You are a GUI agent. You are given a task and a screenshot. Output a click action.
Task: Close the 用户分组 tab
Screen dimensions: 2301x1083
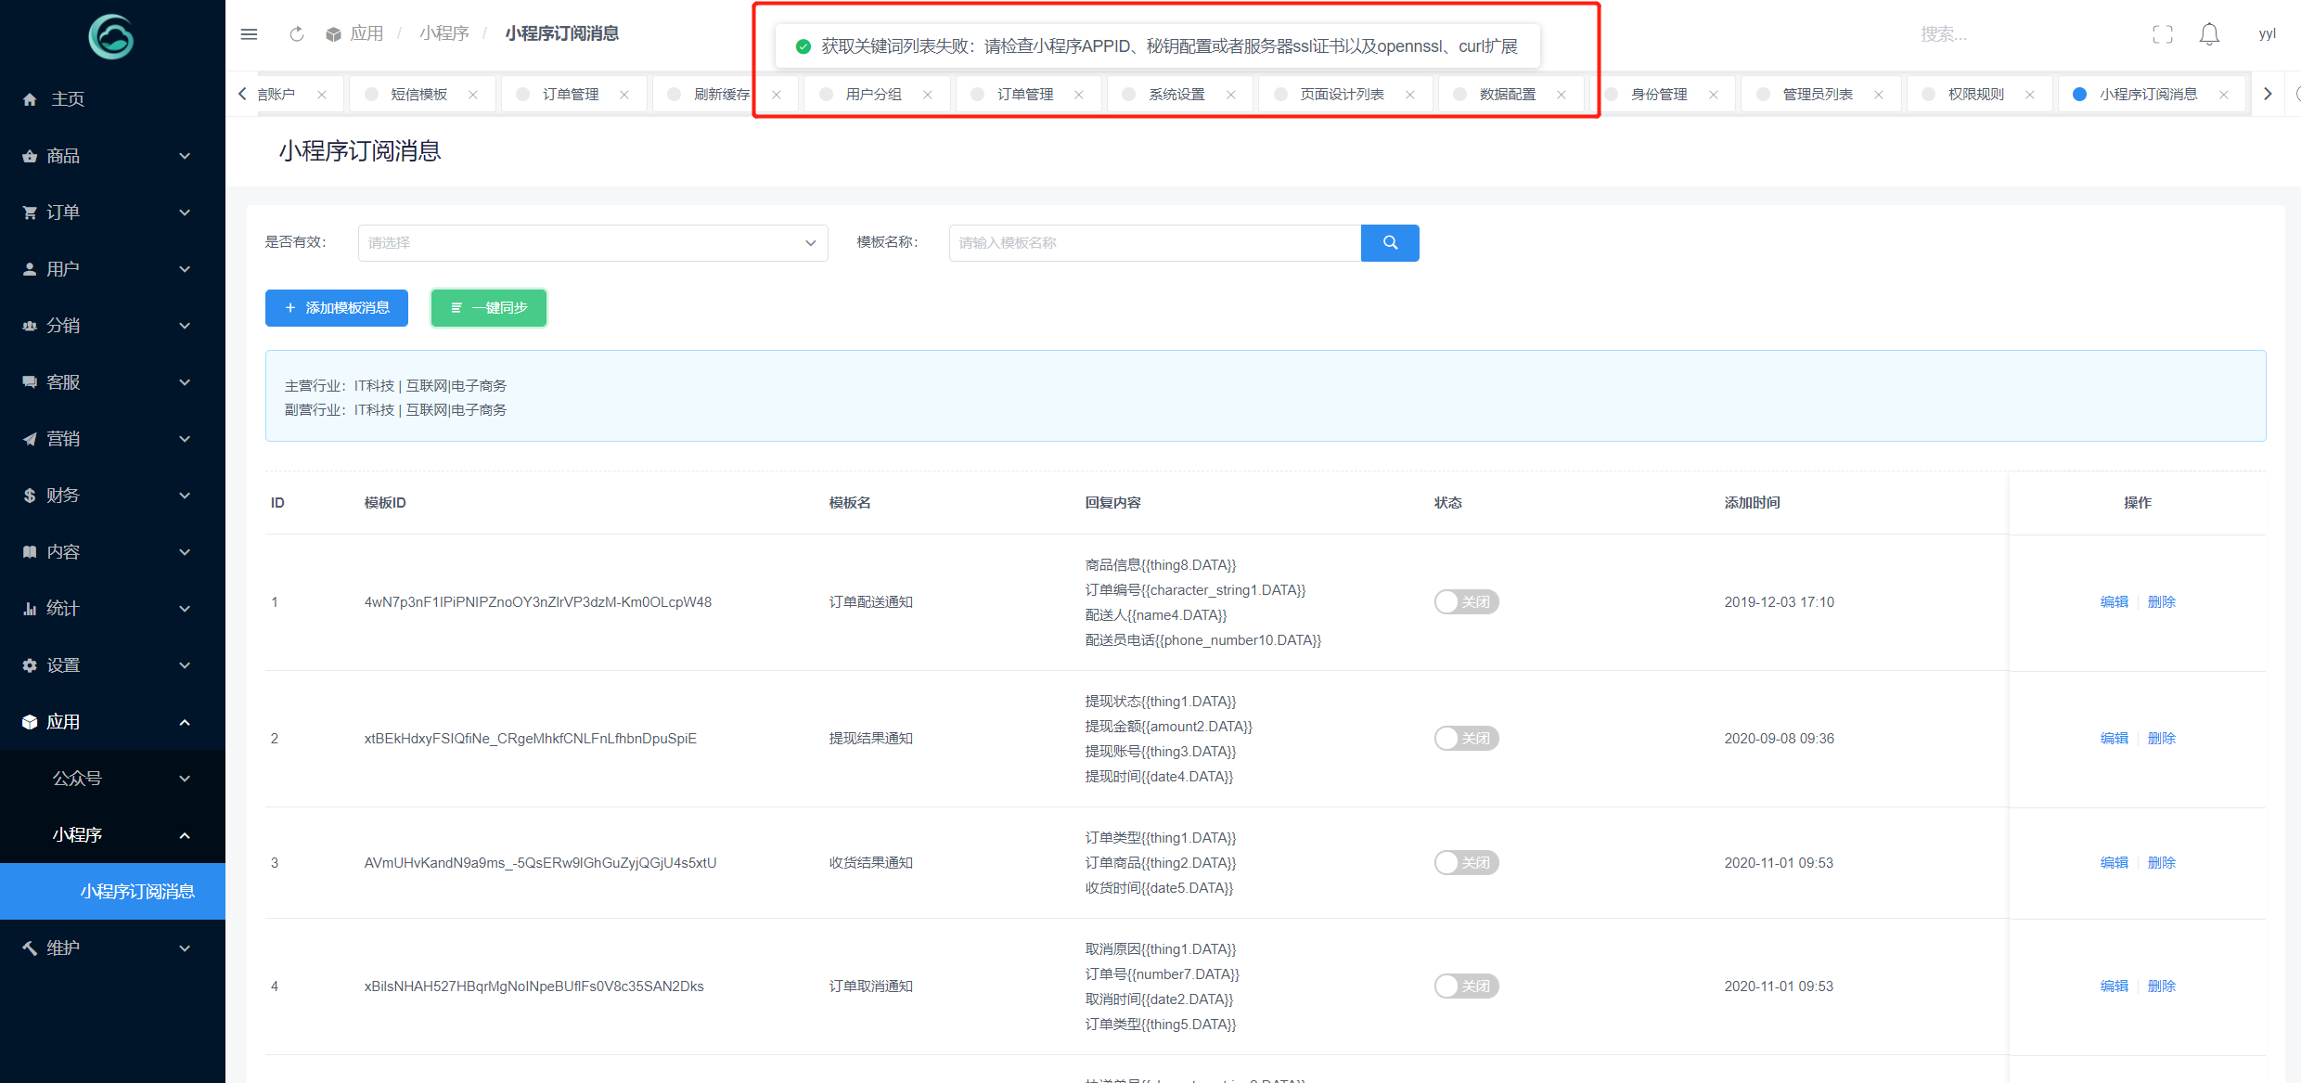tap(928, 95)
